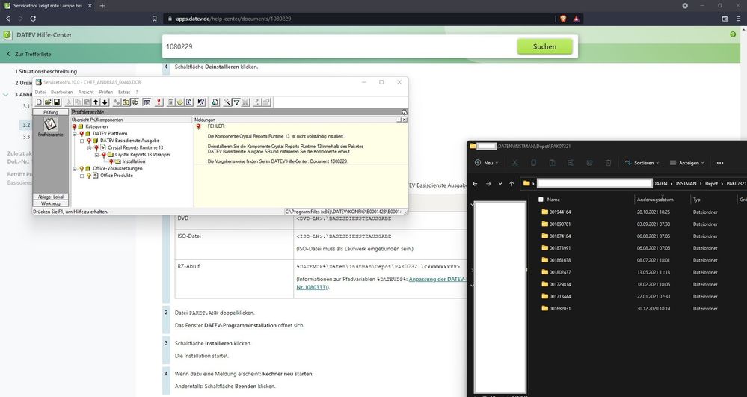The width and height of the screenshot is (747, 397).
Task: Close the Meldungen panel with its X
Action: tap(405, 120)
